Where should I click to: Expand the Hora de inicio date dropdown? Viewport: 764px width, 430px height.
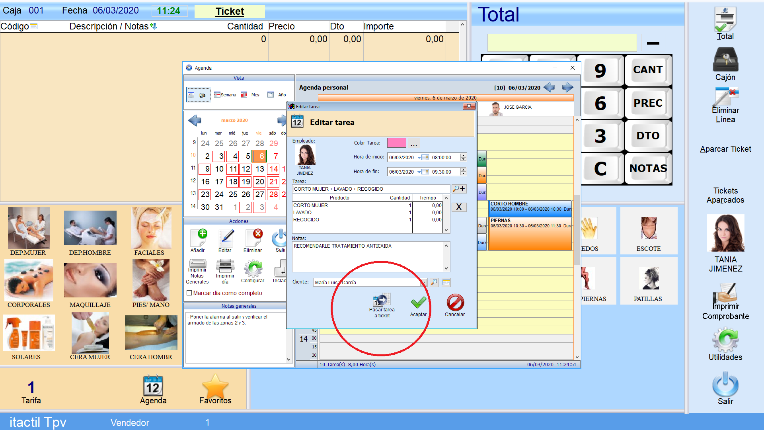pyautogui.click(x=419, y=158)
